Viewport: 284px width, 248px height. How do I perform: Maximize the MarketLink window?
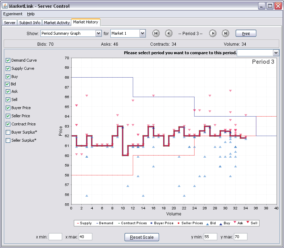pos(270,6)
